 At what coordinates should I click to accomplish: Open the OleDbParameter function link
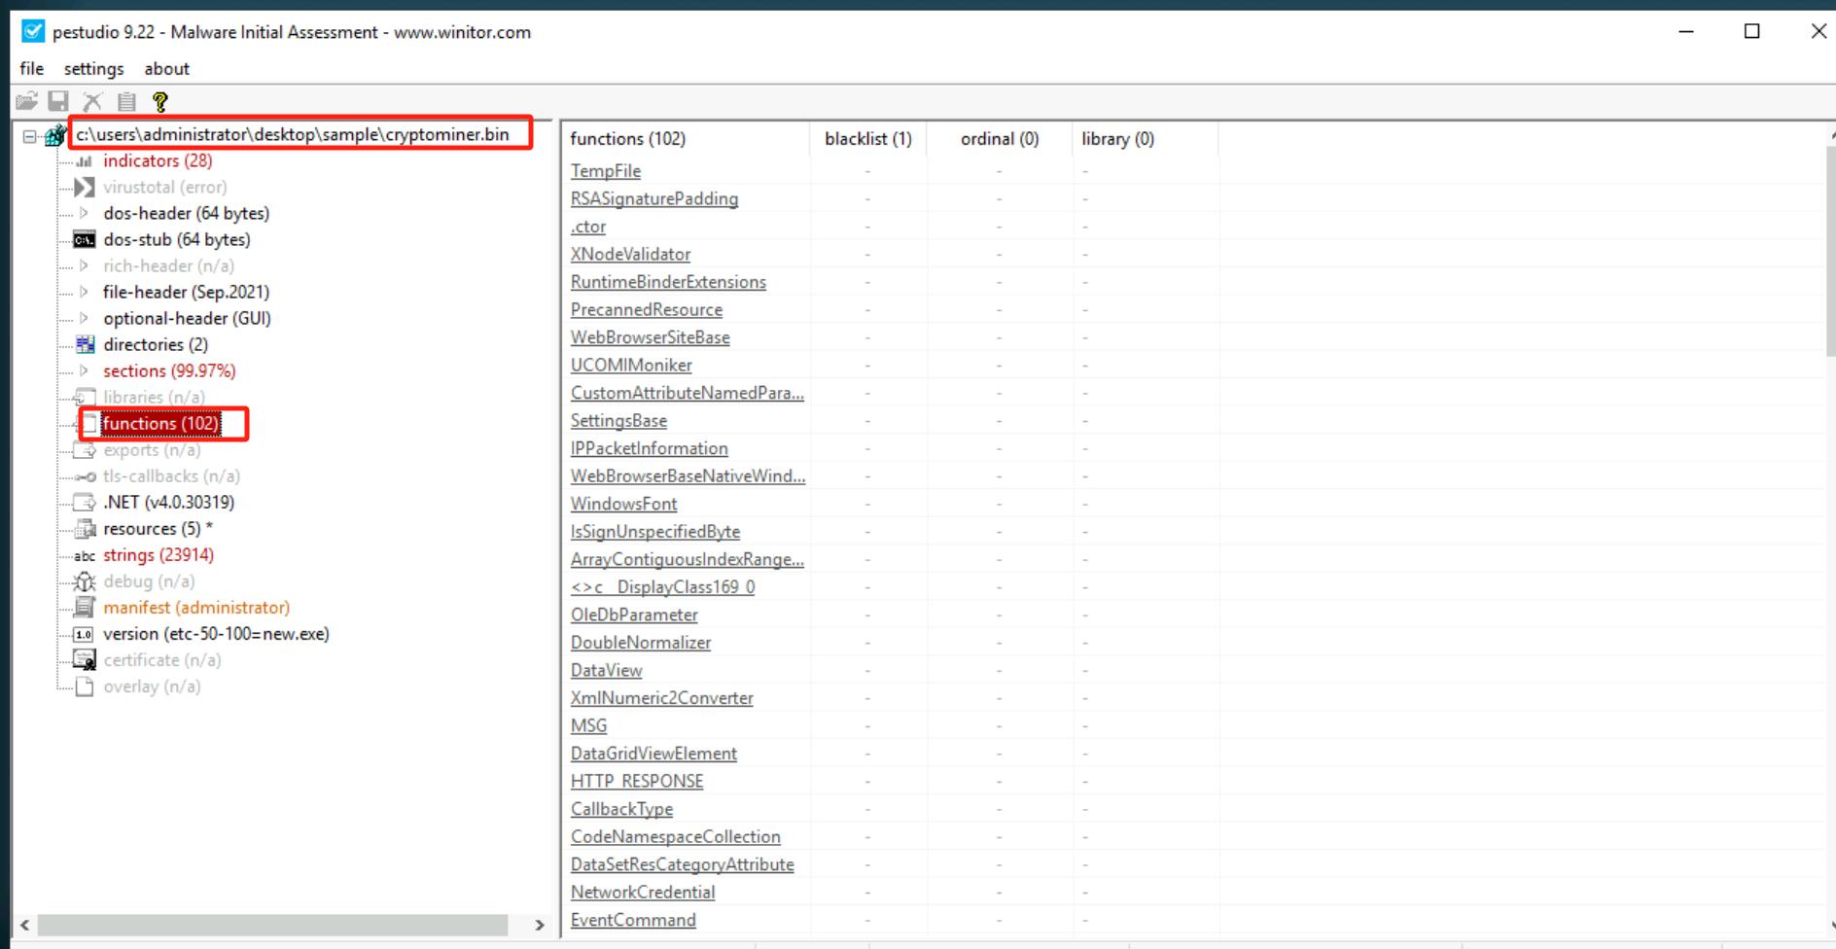[x=634, y=615]
